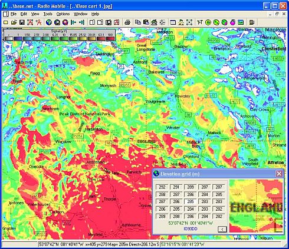Image resolution: width=289 pixels, height=249 pixels.
Task: Save the network with the floppy disk icon
Action: [x=22, y=22]
